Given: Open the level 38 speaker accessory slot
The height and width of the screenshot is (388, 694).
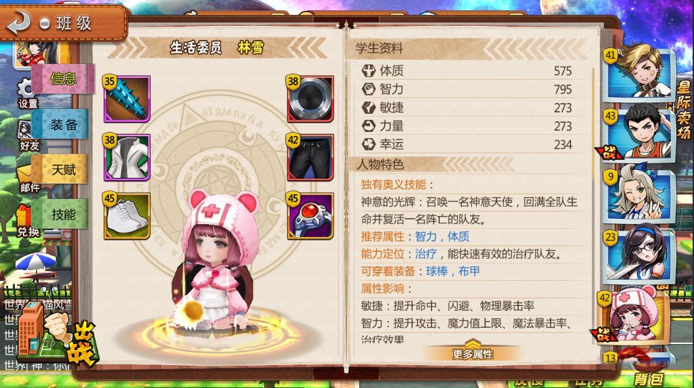Looking at the screenshot, I should click(310, 99).
